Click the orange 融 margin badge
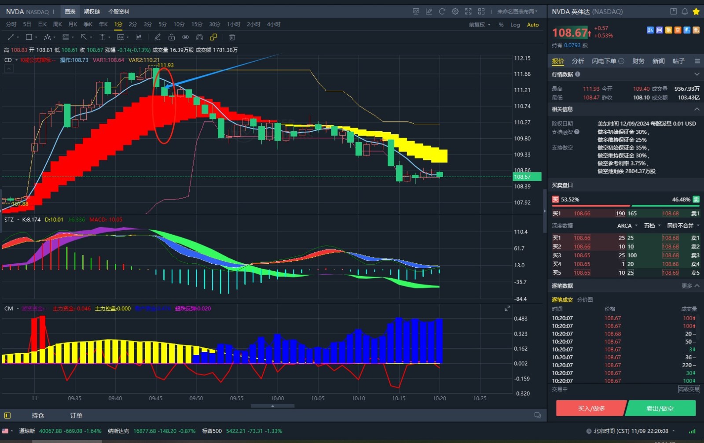Screen dimensions: 704x443 [x=669, y=30]
